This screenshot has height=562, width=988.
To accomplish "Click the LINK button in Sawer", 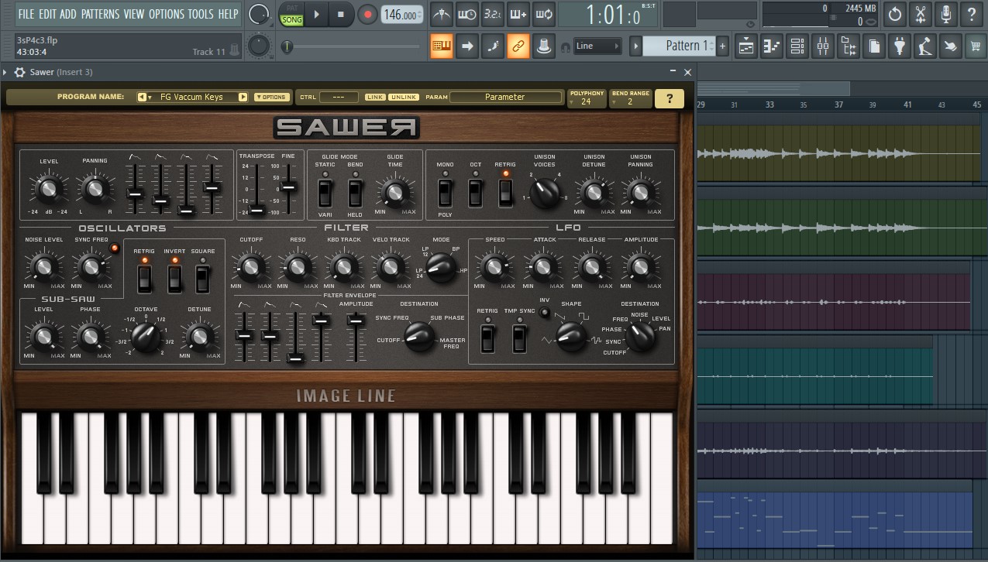I will [x=375, y=98].
